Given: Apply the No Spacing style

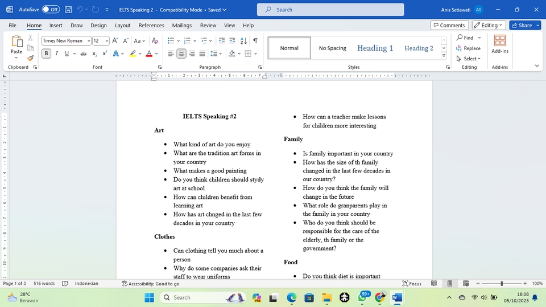Looking at the screenshot, I should (333, 48).
